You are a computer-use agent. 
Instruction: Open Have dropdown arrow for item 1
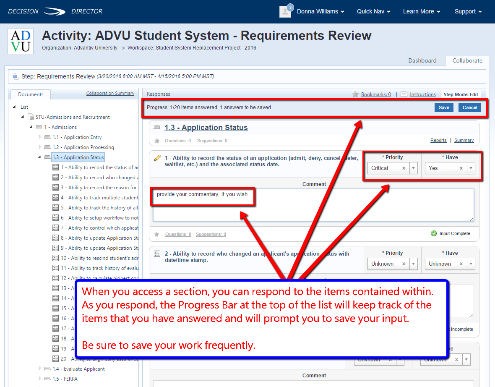471,168
